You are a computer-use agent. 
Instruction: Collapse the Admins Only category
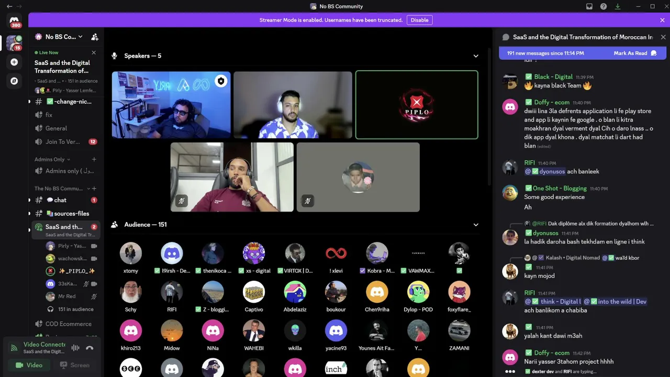pyautogui.click(x=52, y=159)
